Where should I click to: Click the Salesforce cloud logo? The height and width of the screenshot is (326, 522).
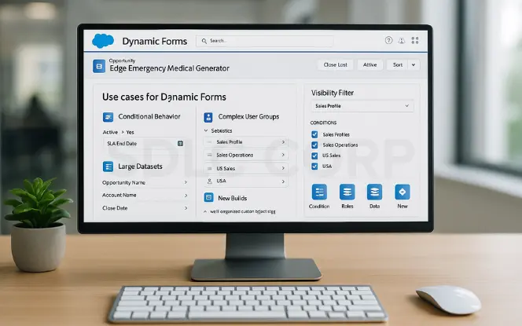pos(103,41)
